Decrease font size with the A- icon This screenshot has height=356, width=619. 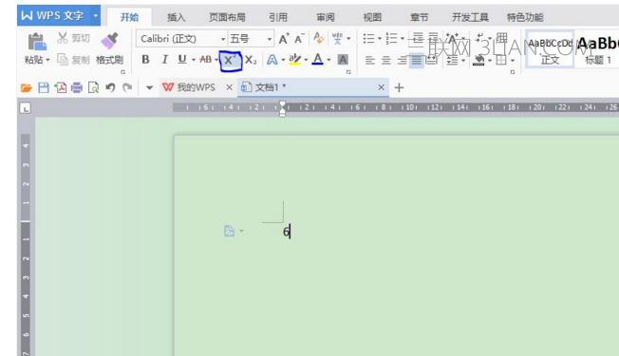tap(299, 39)
